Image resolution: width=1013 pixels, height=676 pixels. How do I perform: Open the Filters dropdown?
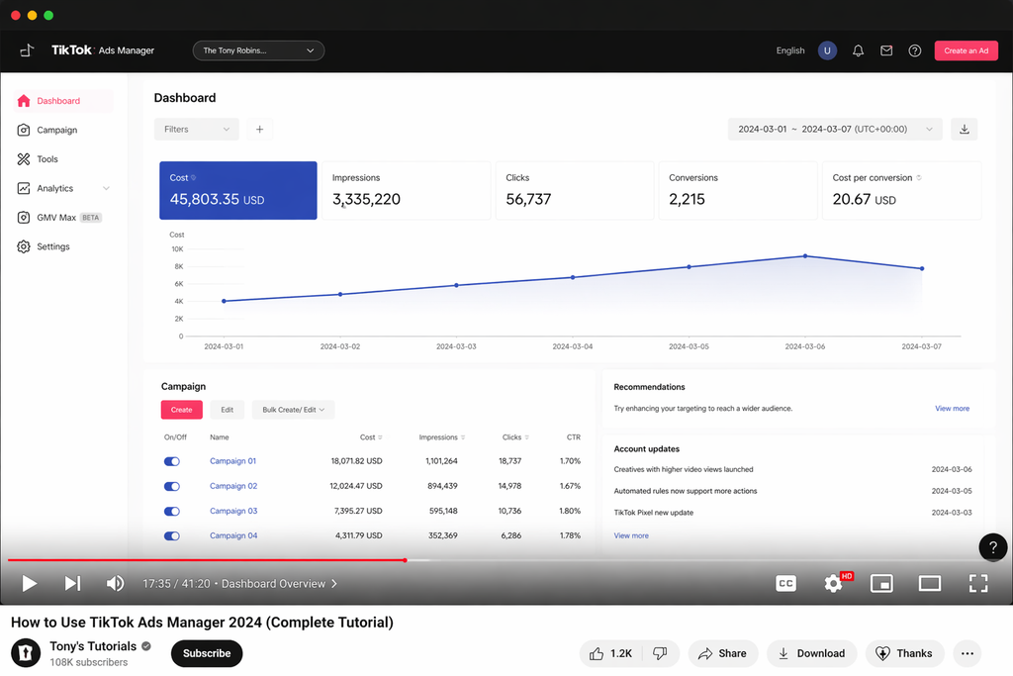click(x=197, y=130)
